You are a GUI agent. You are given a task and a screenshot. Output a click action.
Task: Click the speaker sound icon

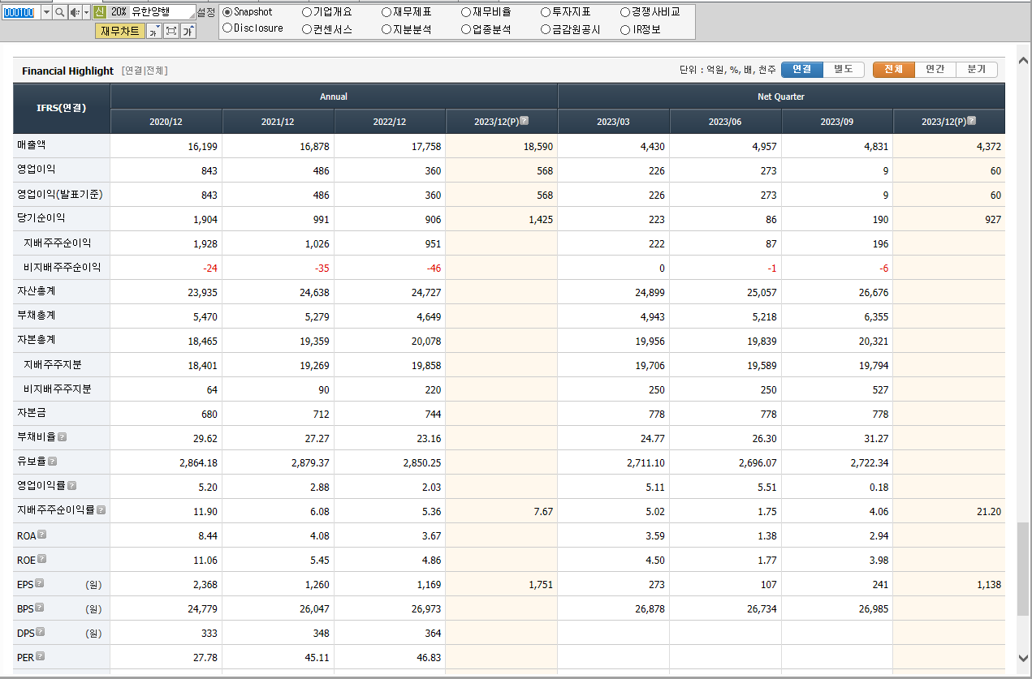pos(75,12)
